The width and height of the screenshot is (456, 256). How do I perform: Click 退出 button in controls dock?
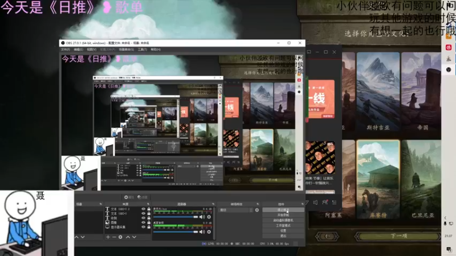coord(283,236)
